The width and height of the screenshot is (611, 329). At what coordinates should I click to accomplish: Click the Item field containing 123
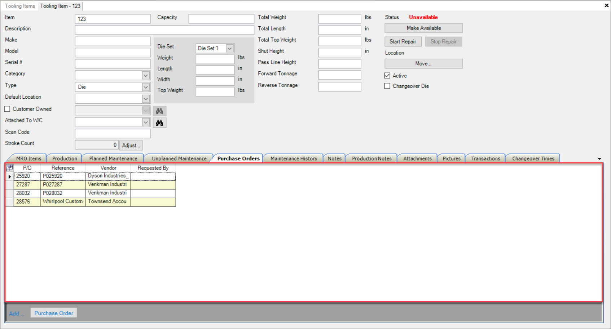(x=113, y=19)
